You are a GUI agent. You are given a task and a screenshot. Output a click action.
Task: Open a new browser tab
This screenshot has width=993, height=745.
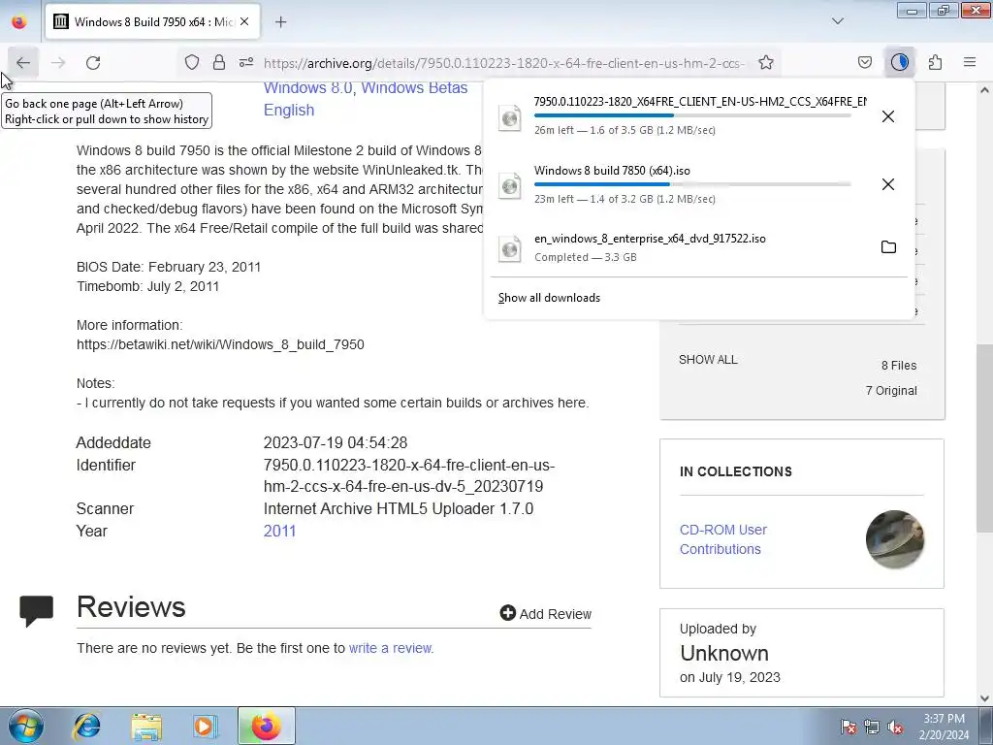coord(280,22)
